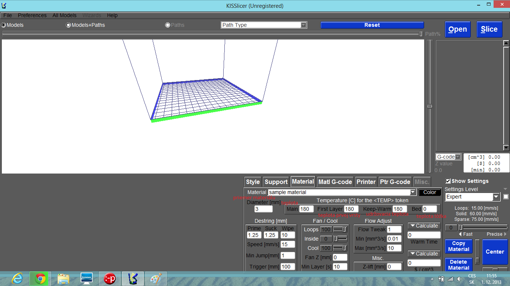Viewport: 510px width, 286px height.
Task: Open File Explorer folder icon in taskbar
Action: point(63,279)
